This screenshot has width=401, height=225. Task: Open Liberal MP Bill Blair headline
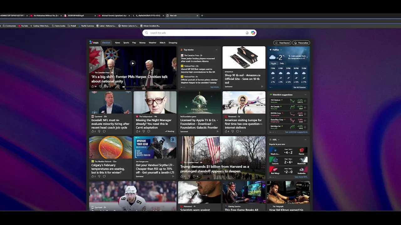tap(198, 70)
